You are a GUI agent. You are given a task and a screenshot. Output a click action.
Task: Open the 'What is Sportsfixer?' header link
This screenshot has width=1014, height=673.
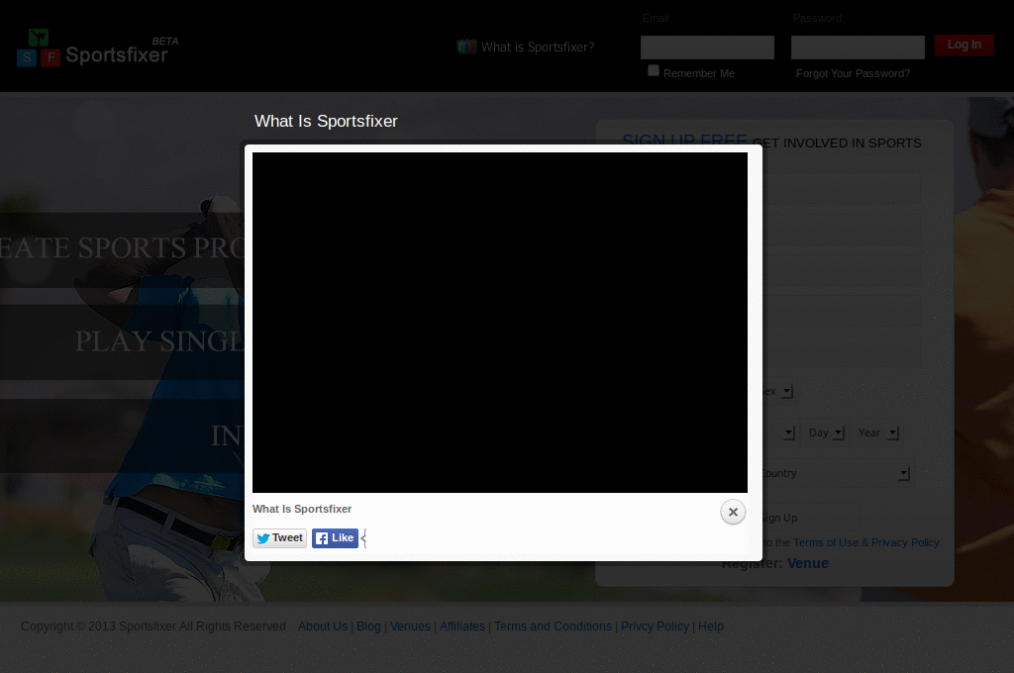538,48
